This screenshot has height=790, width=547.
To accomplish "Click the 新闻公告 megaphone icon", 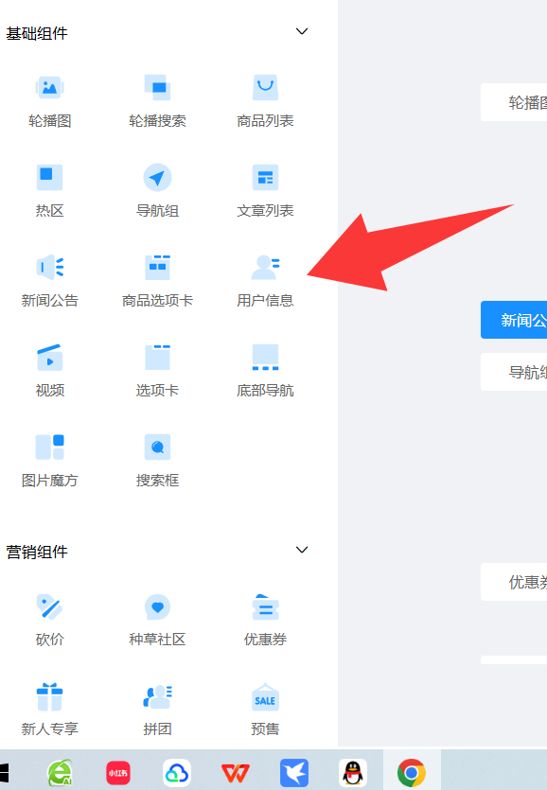I will pos(49,267).
